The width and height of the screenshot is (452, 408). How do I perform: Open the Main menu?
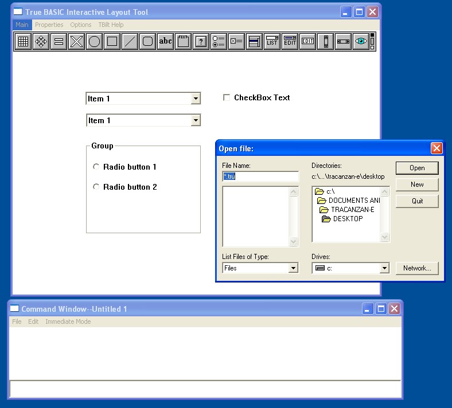[22, 25]
